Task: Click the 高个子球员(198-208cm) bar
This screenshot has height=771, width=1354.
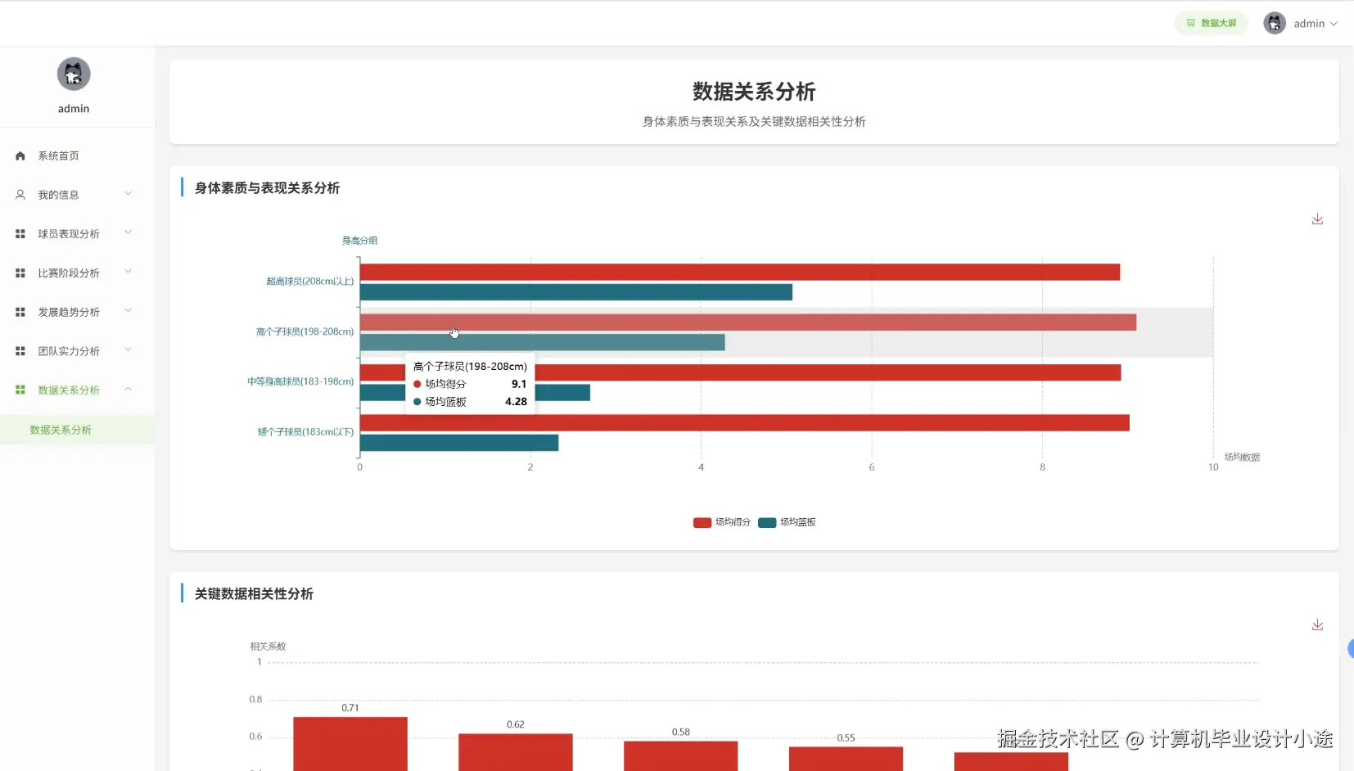Action: pos(737,322)
